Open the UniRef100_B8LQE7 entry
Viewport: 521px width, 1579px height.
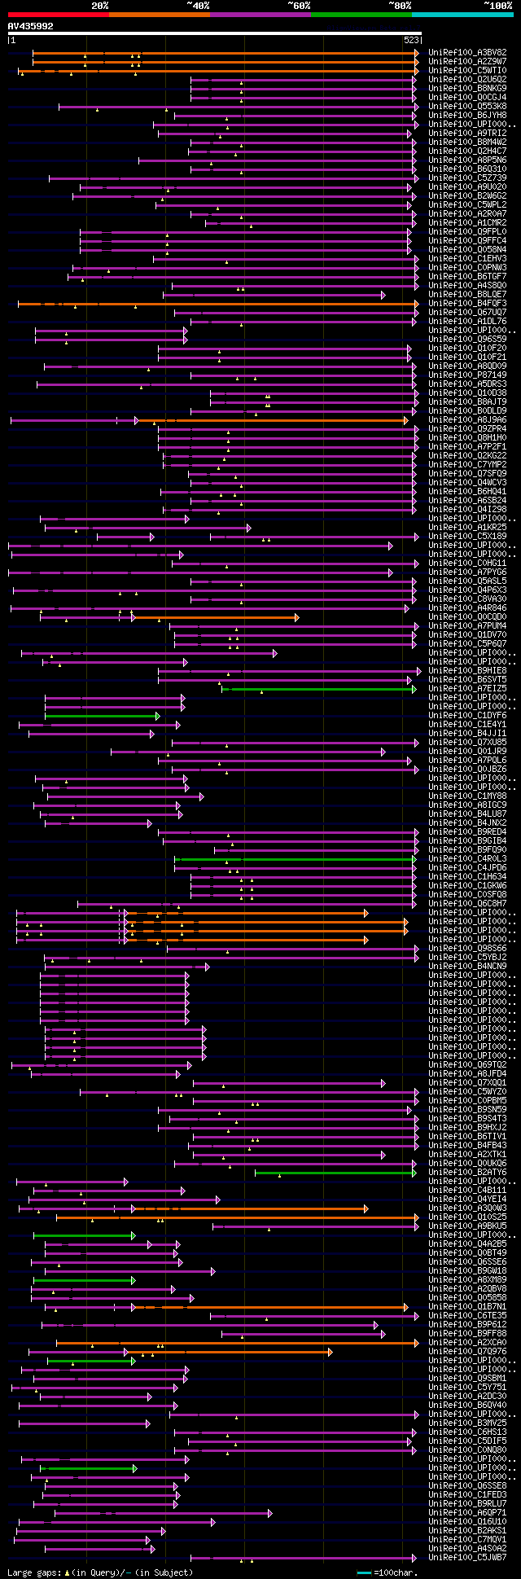click(467, 294)
